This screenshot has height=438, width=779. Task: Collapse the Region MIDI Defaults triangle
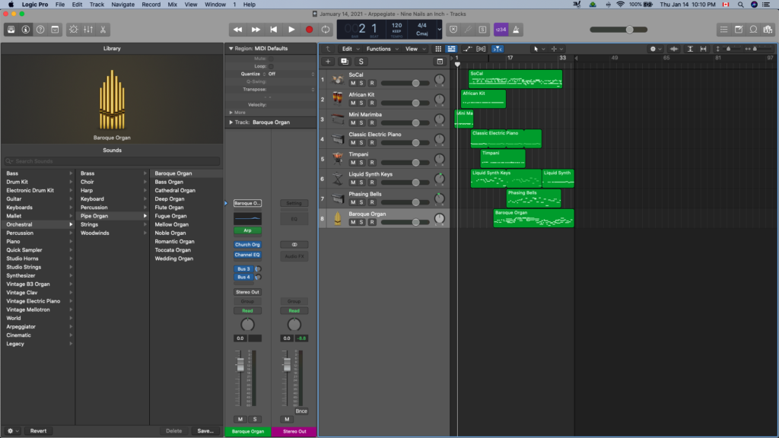click(231, 49)
